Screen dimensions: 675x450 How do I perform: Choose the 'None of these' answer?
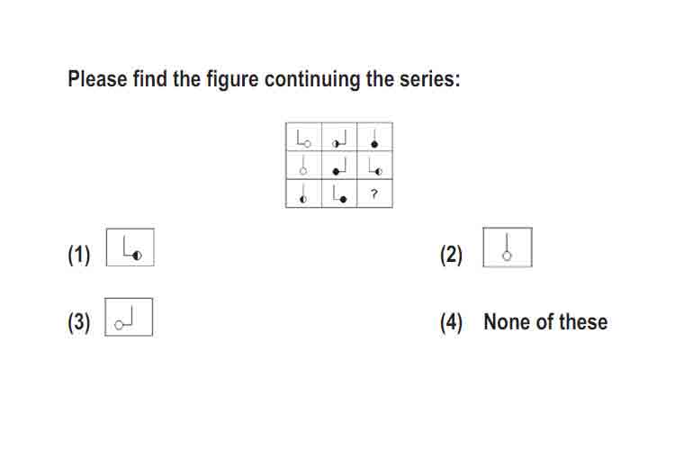point(545,322)
